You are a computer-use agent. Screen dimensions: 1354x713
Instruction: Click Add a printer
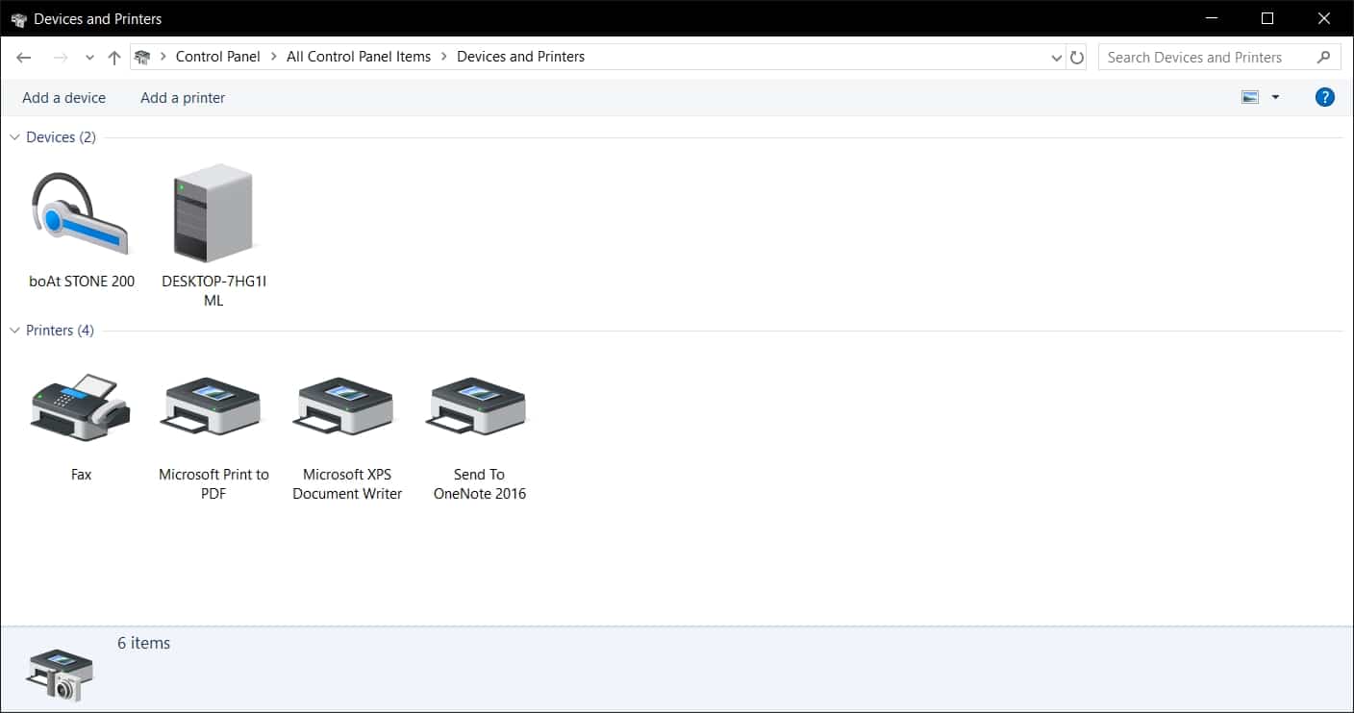[183, 97]
